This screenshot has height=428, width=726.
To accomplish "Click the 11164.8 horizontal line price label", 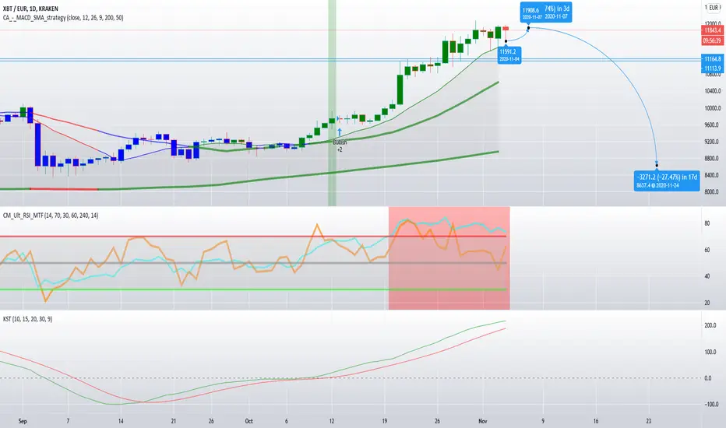I will 712,59.
